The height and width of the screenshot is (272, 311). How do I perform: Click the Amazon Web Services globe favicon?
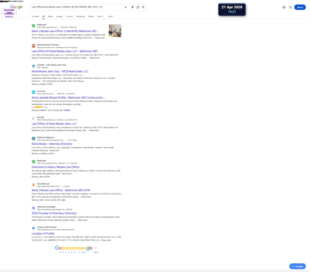34,228
